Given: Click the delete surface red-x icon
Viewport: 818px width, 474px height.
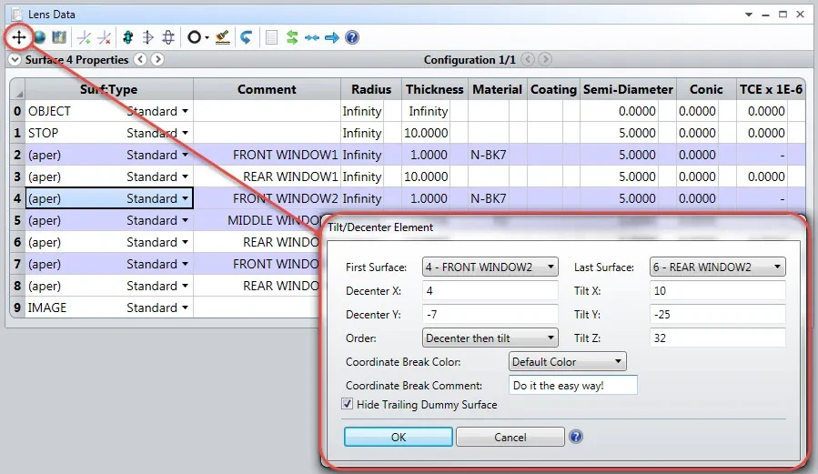Looking at the screenshot, I should click(x=105, y=37).
